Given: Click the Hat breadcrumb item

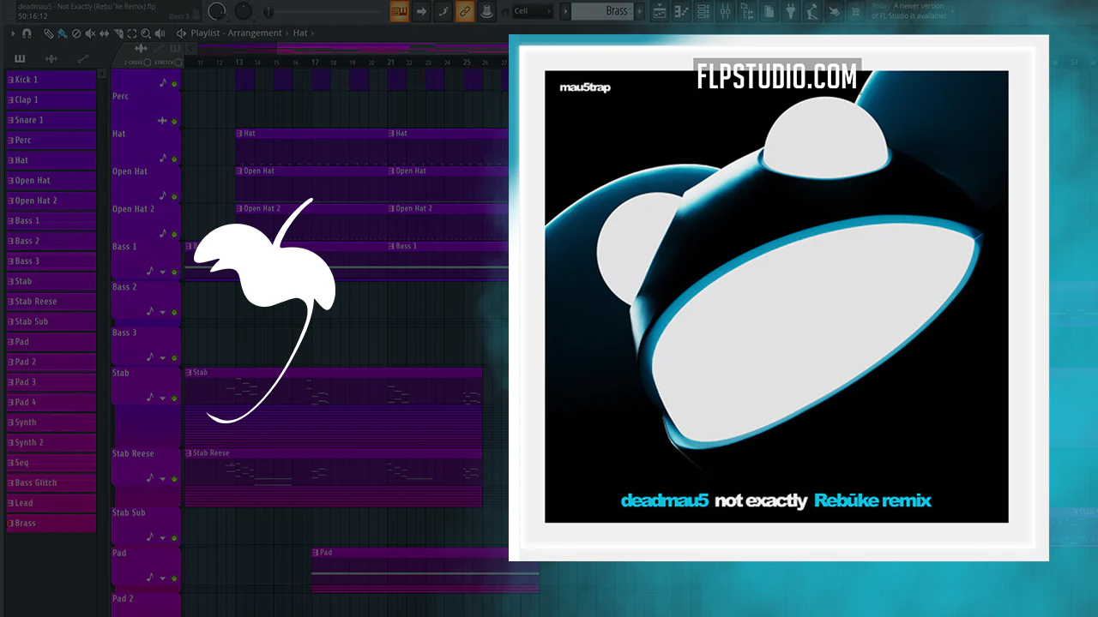Looking at the screenshot, I should tap(300, 33).
